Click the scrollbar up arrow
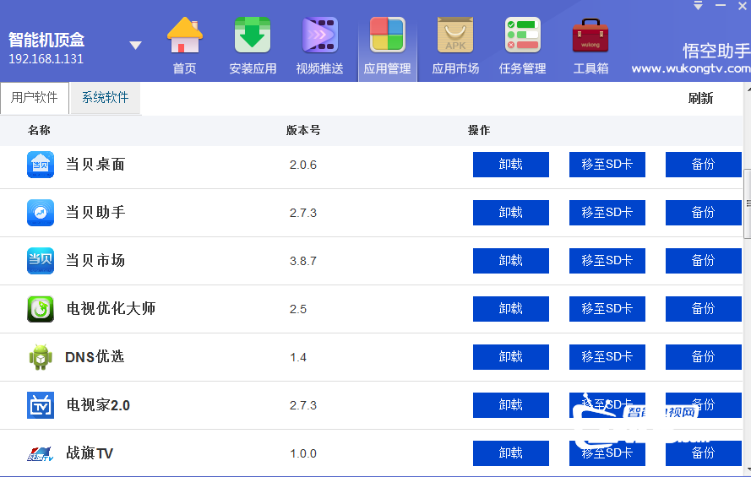The image size is (751, 477). click(748, 89)
